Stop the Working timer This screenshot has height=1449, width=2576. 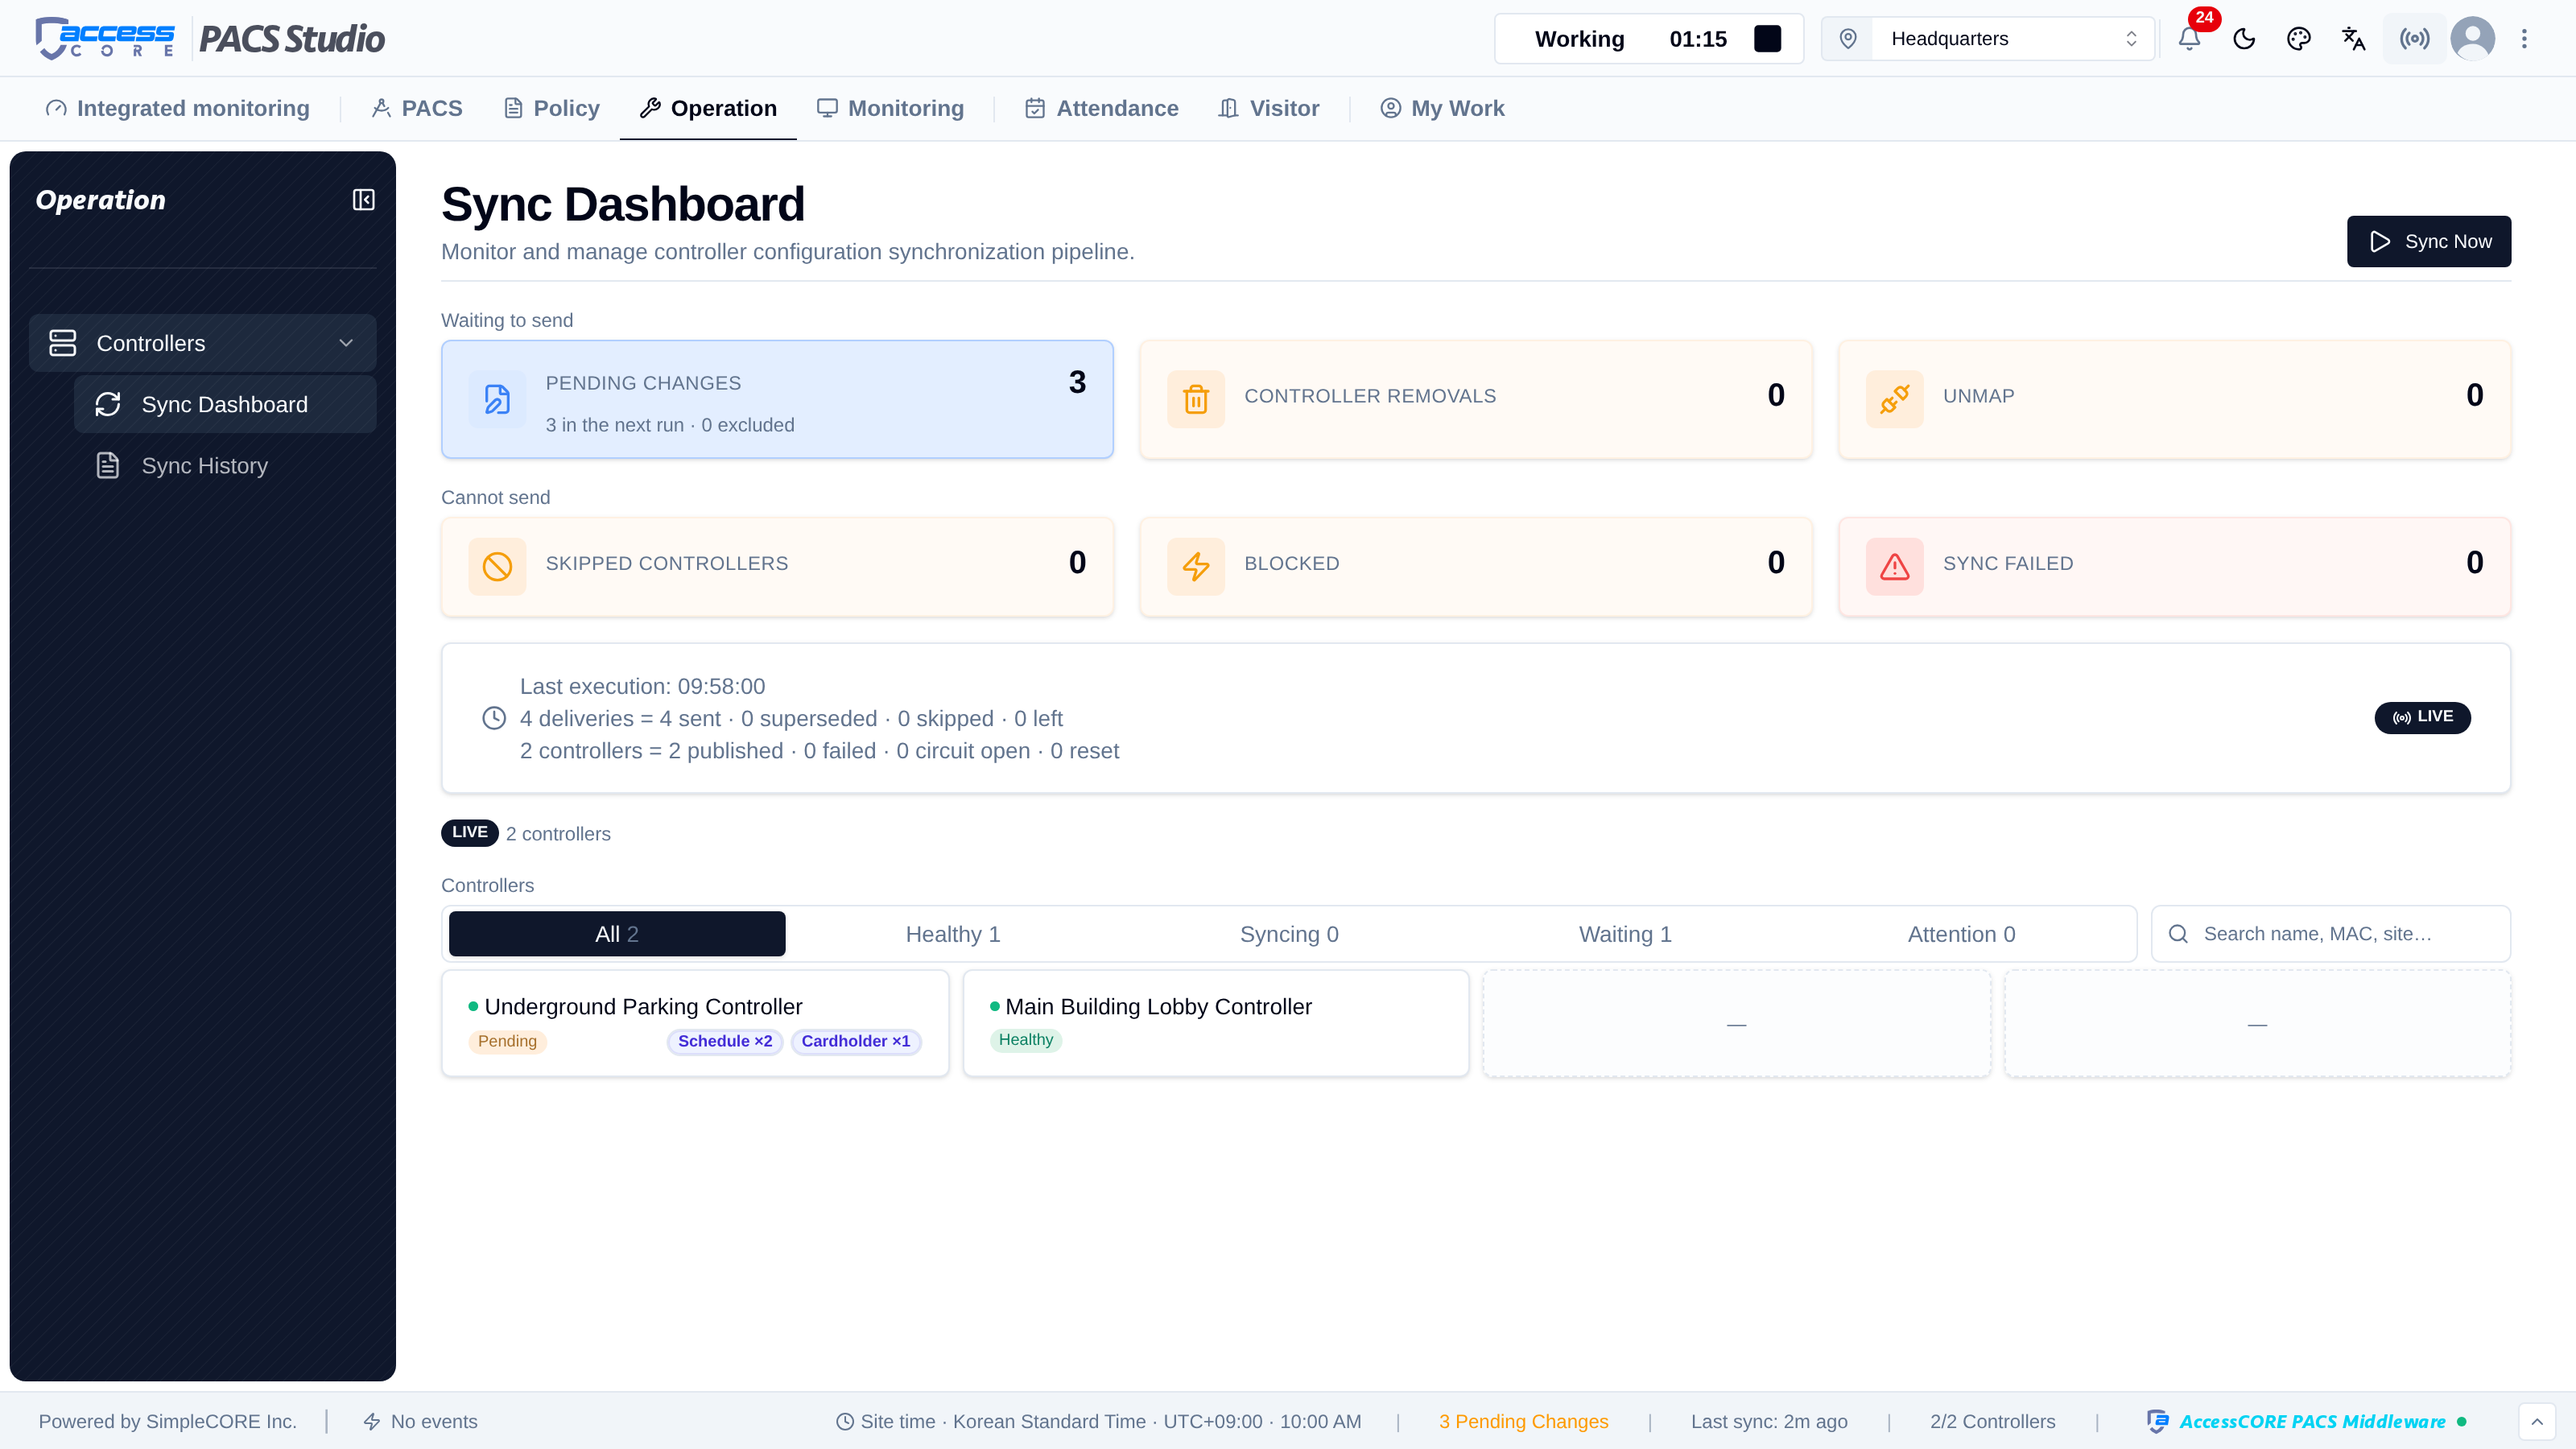point(1767,39)
